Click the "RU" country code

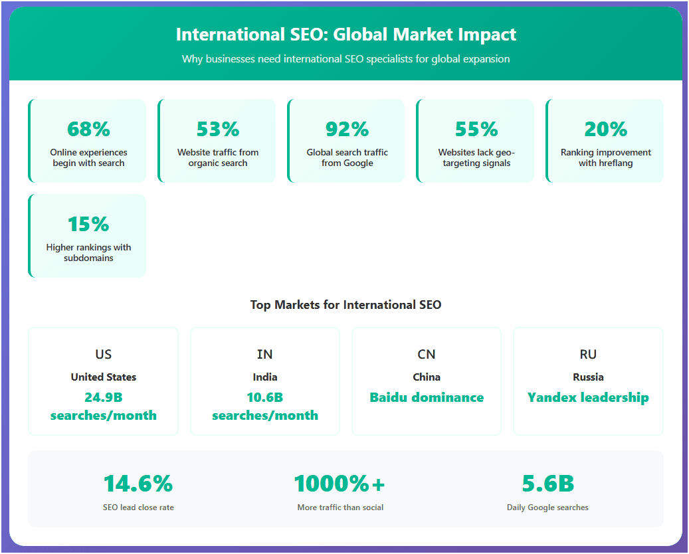588,354
